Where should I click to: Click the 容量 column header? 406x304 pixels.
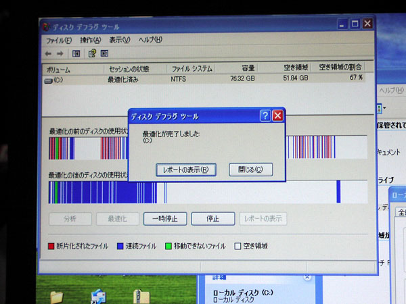[x=236, y=68]
